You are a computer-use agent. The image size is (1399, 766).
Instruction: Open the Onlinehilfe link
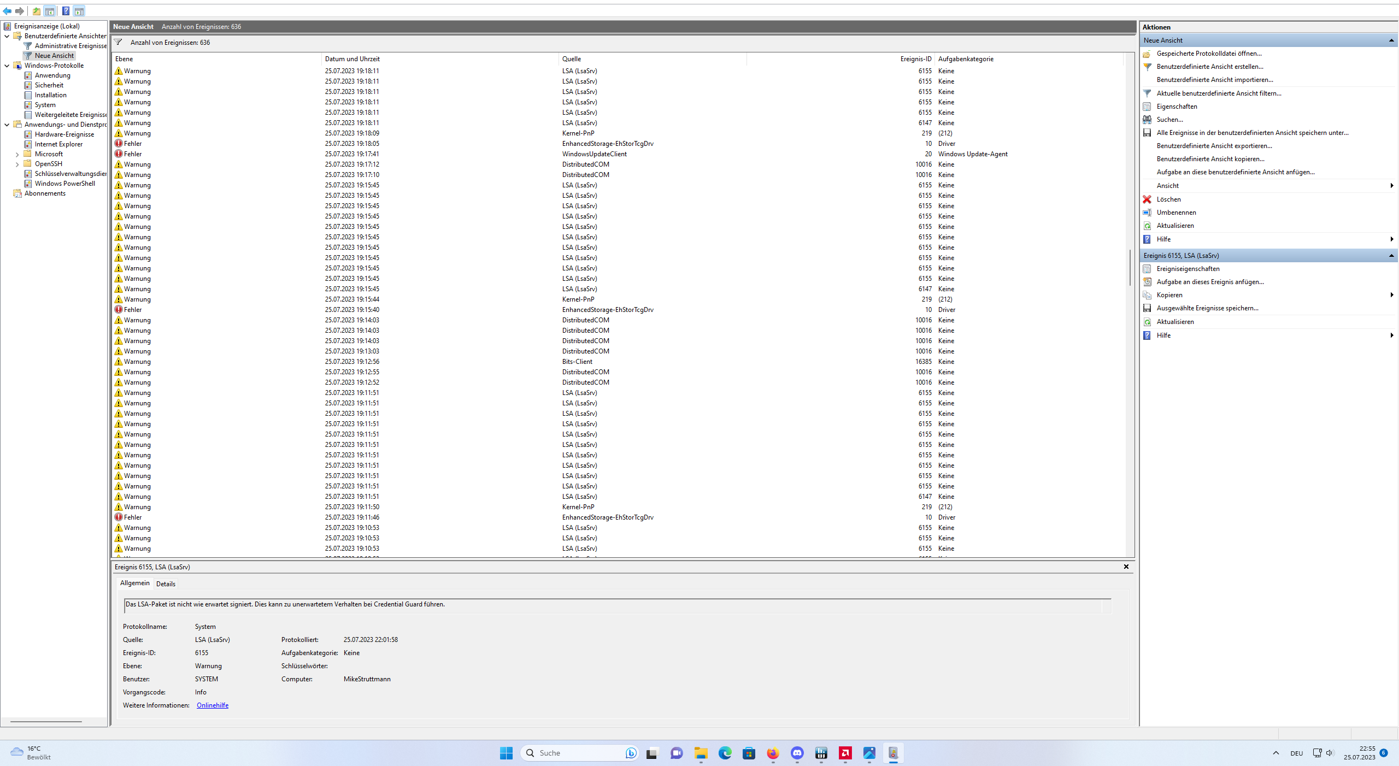[x=212, y=705]
